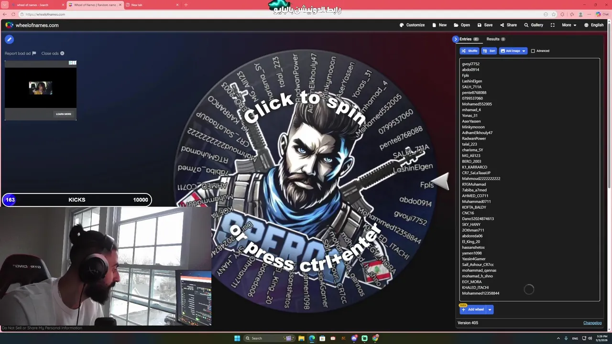Click Do Not Sell or Share link

point(42,328)
